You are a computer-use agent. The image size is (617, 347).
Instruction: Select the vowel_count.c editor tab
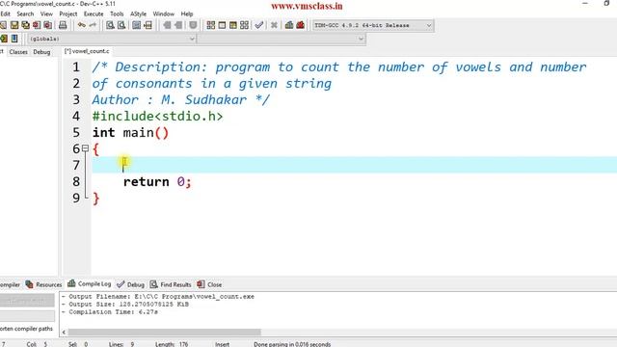point(87,51)
